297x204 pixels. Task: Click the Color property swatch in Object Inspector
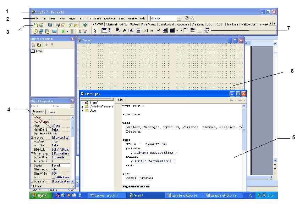tap(54, 177)
